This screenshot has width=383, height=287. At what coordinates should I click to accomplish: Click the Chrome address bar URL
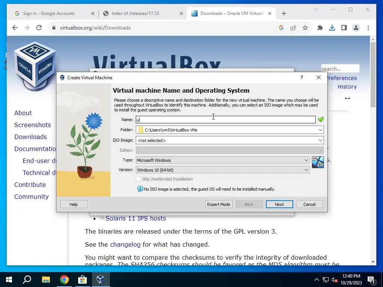95,28
